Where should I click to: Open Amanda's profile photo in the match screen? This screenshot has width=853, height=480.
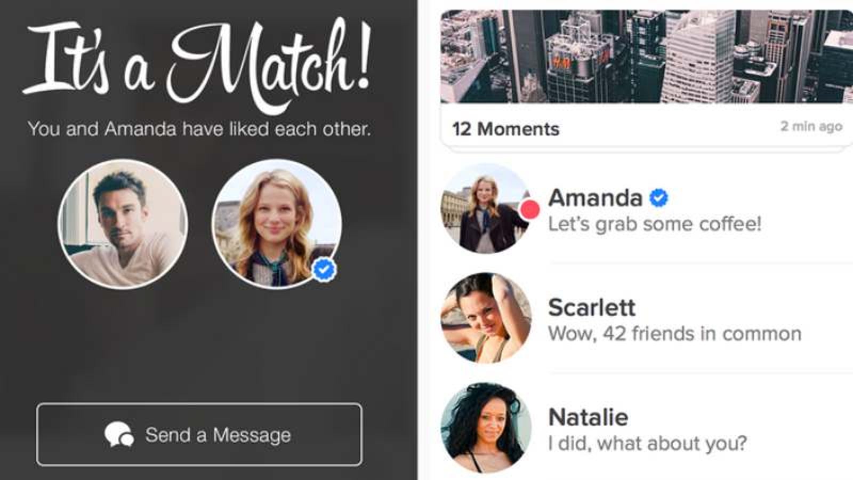coord(277,224)
